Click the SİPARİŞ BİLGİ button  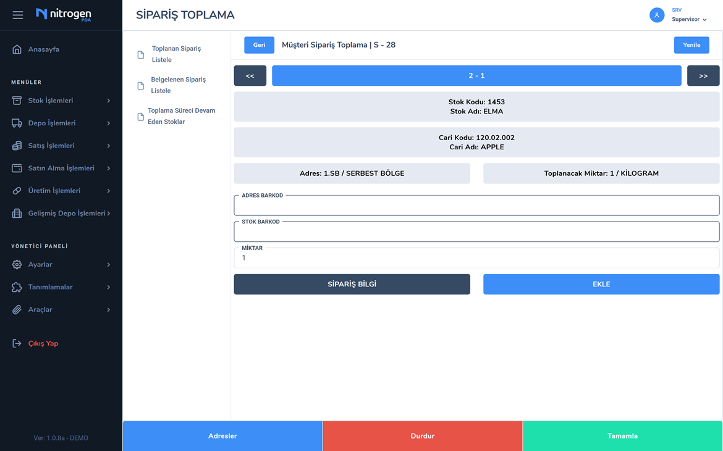[x=352, y=284]
